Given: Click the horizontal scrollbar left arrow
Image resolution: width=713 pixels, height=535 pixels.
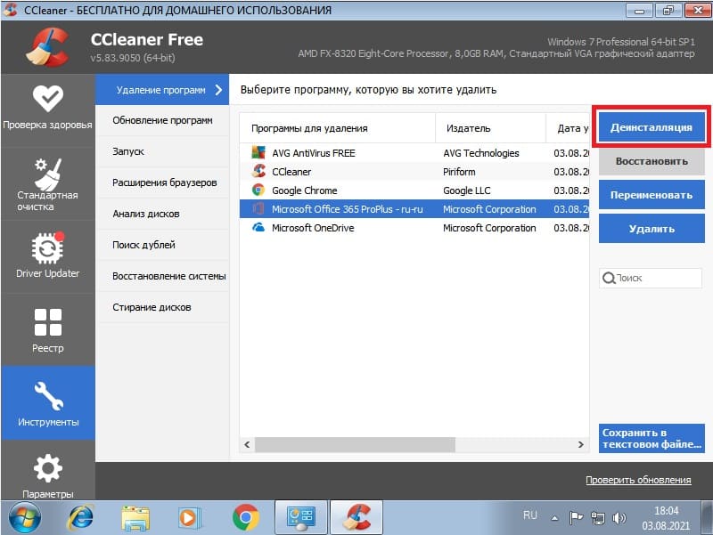Looking at the screenshot, I should (247, 444).
